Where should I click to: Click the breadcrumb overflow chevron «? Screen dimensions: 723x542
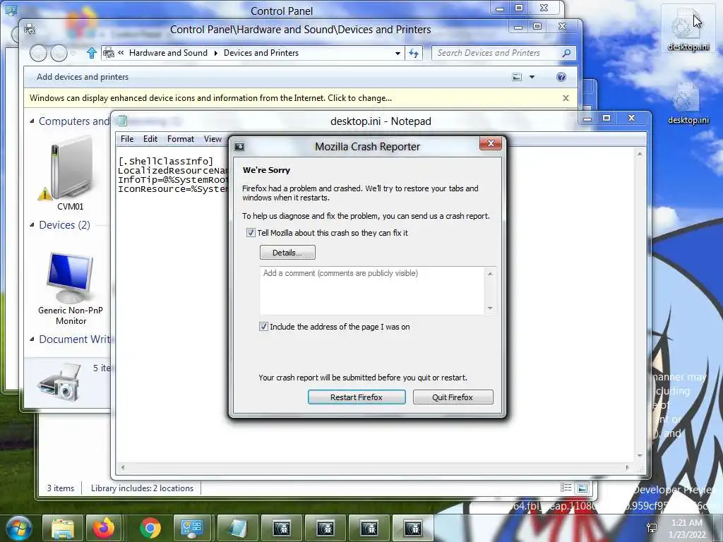pos(121,53)
